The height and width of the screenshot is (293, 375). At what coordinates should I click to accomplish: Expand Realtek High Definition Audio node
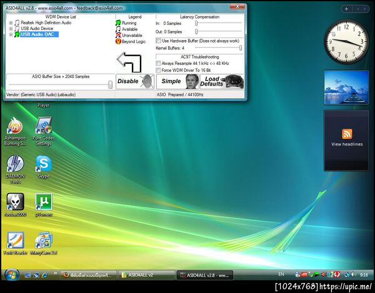(11, 23)
